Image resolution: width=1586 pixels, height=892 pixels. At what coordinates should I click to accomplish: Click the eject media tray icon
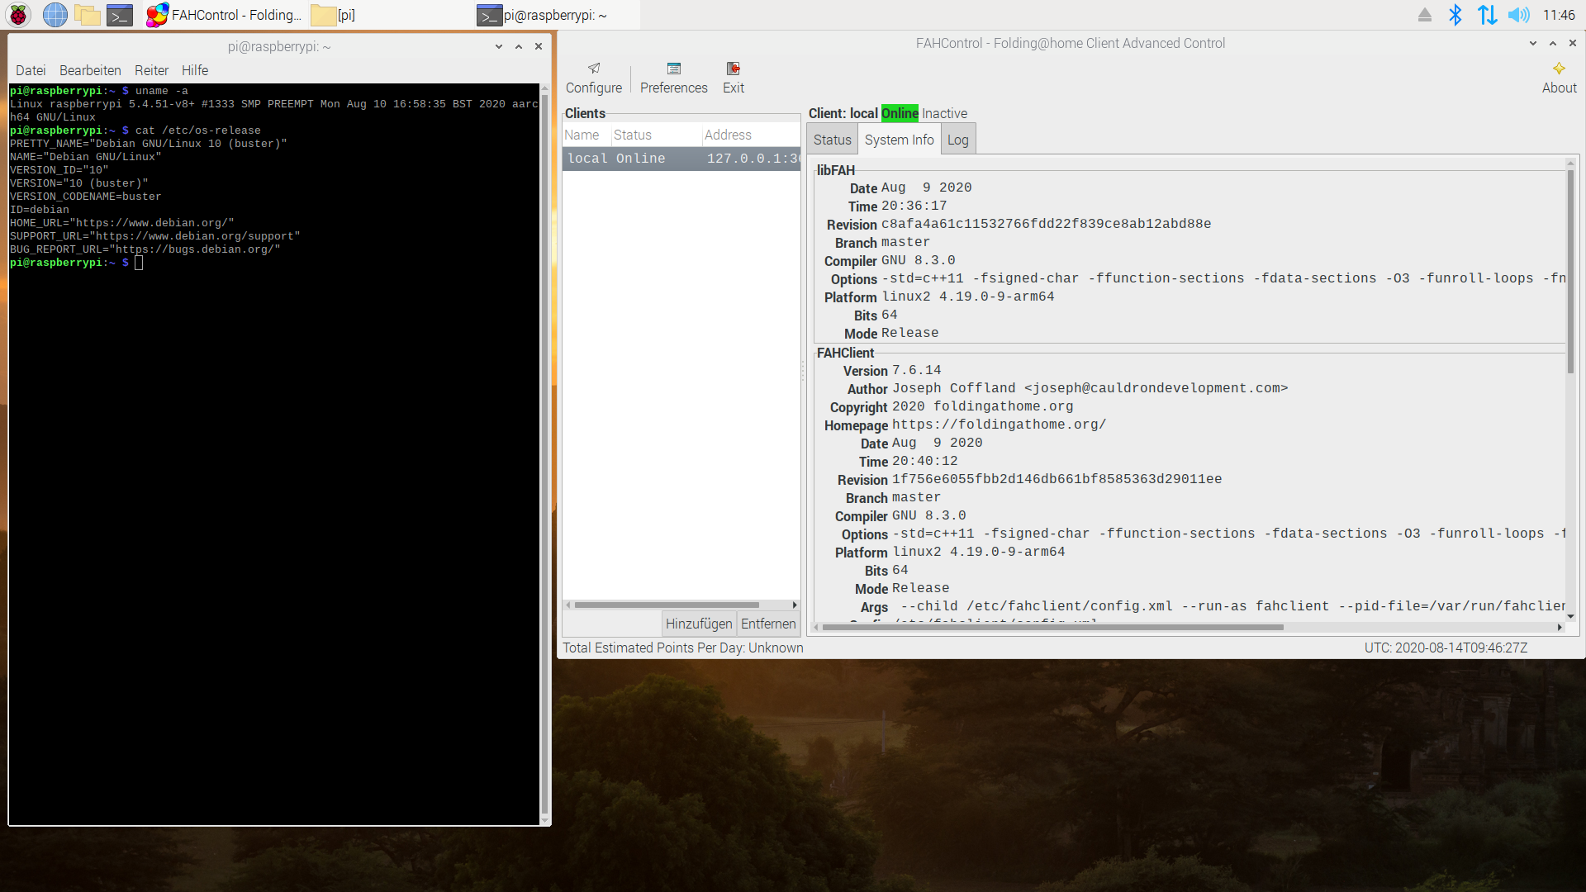1425,15
